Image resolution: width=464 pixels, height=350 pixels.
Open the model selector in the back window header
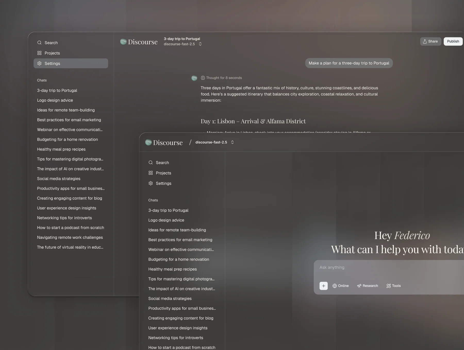[183, 44]
